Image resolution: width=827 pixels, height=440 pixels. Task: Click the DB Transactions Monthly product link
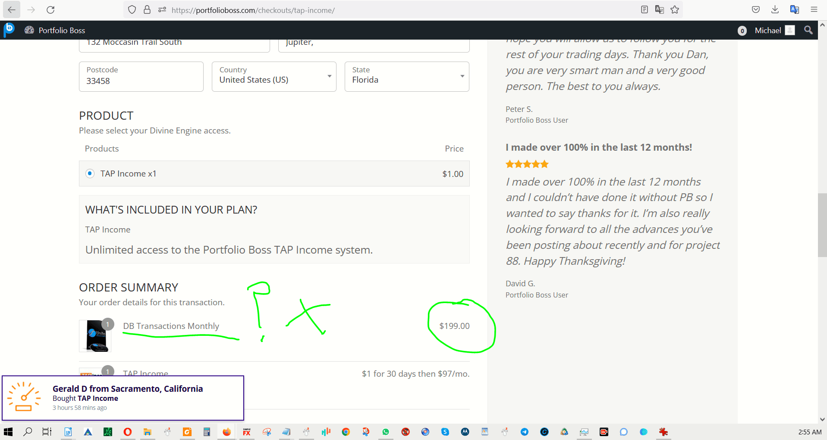[x=171, y=326]
